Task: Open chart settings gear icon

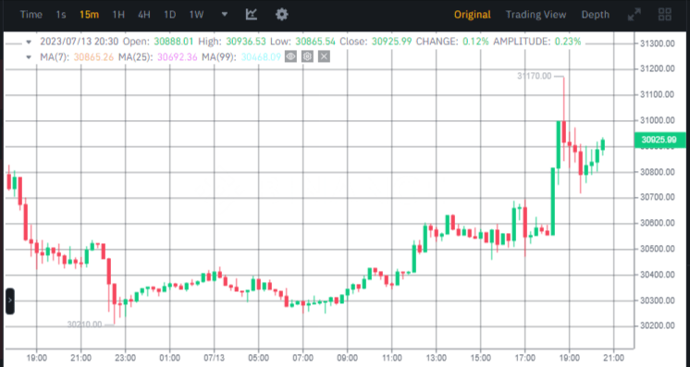Action: point(281,15)
